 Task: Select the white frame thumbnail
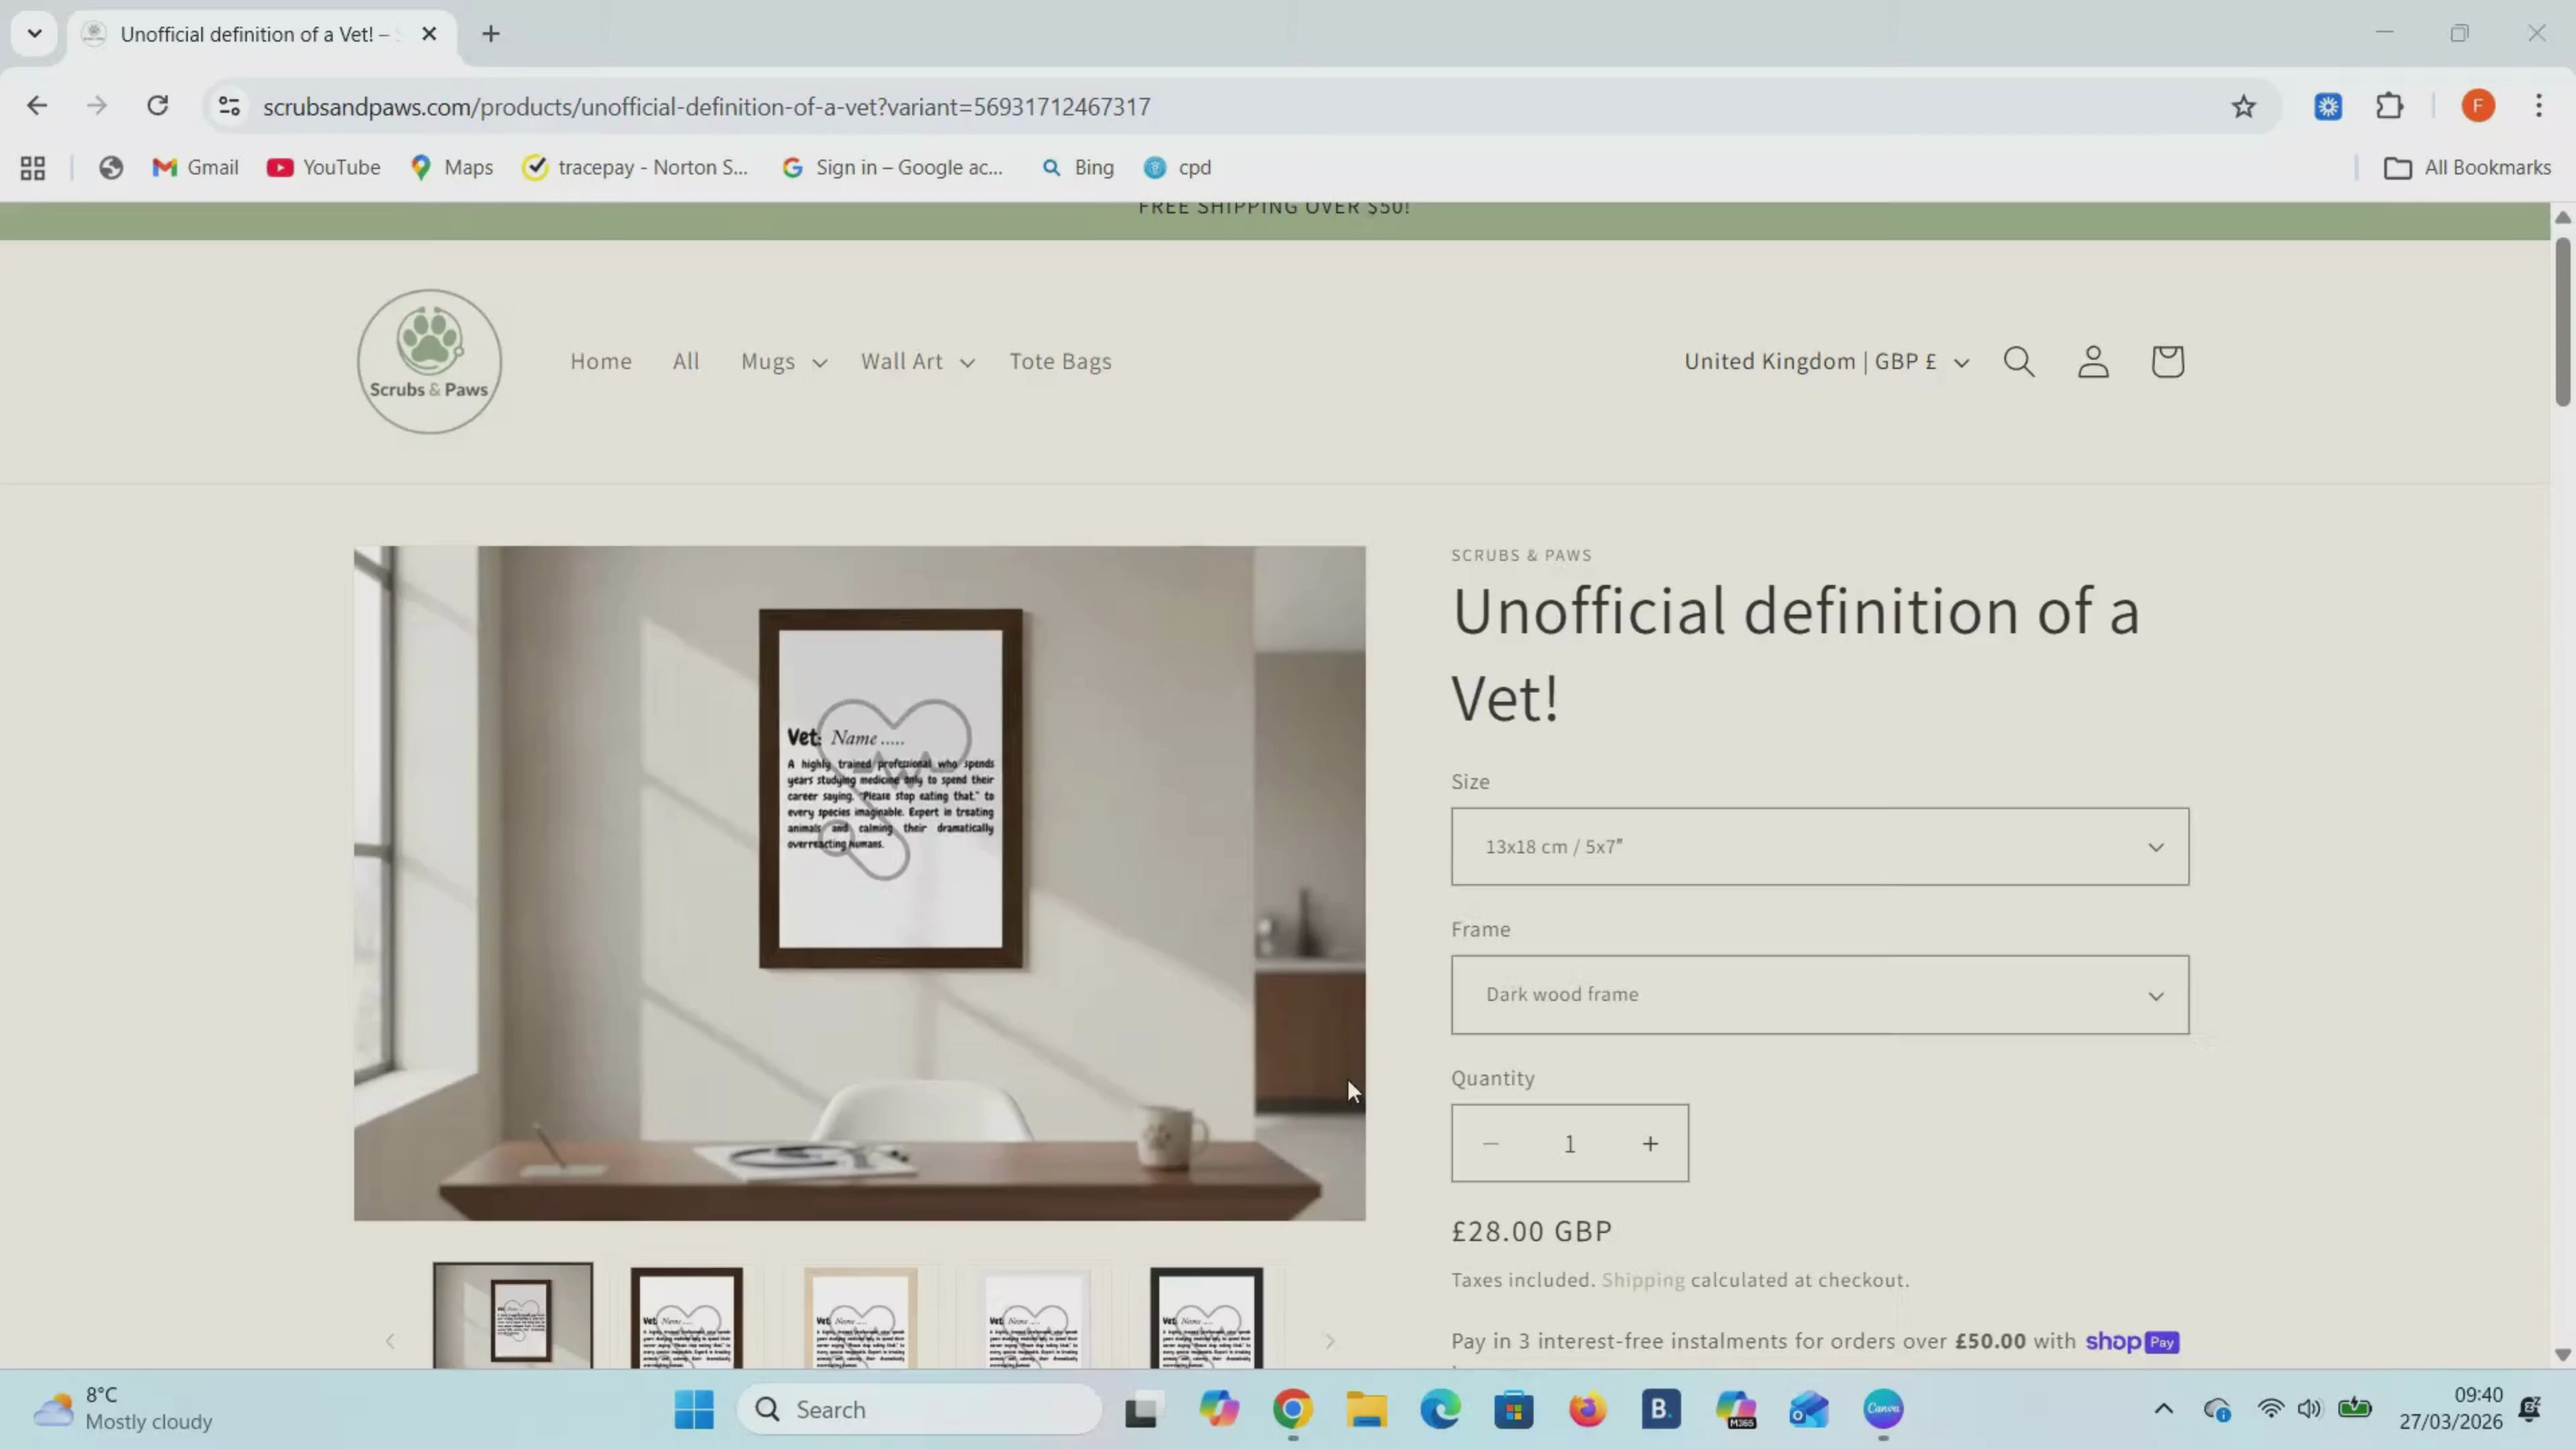point(1034,1318)
